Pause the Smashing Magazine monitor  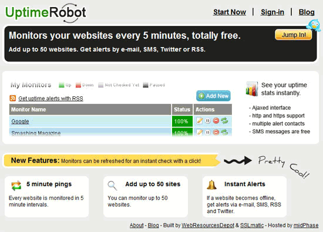(208, 132)
